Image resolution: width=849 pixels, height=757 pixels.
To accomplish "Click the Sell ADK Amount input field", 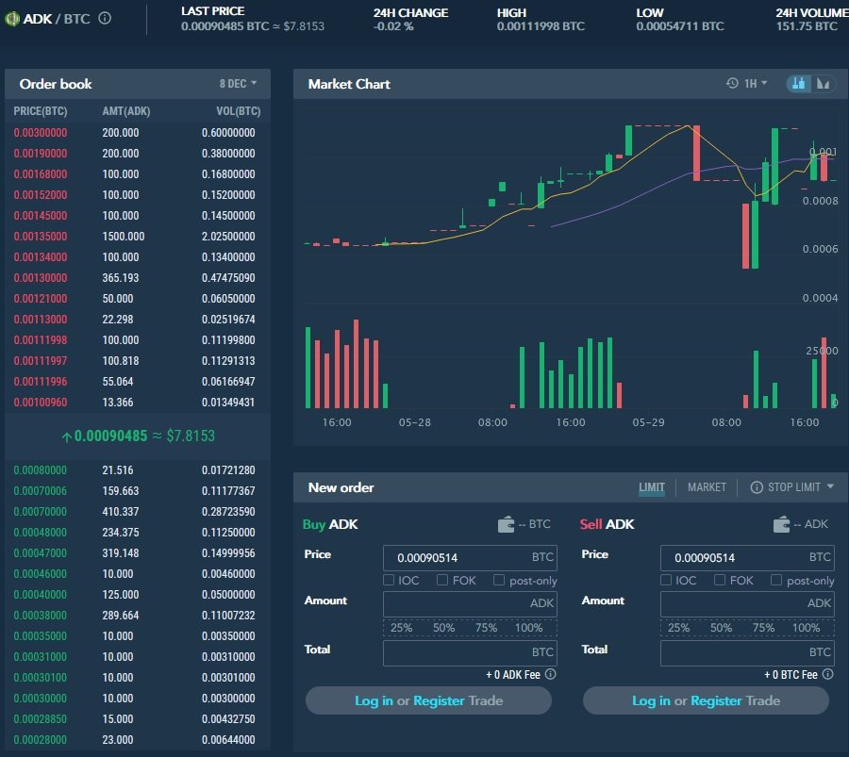I will (x=747, y=604).
